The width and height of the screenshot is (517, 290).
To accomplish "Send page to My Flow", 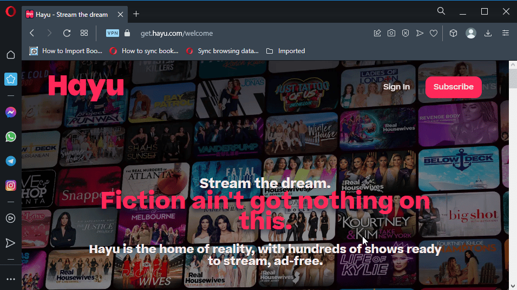I will 420,33.
